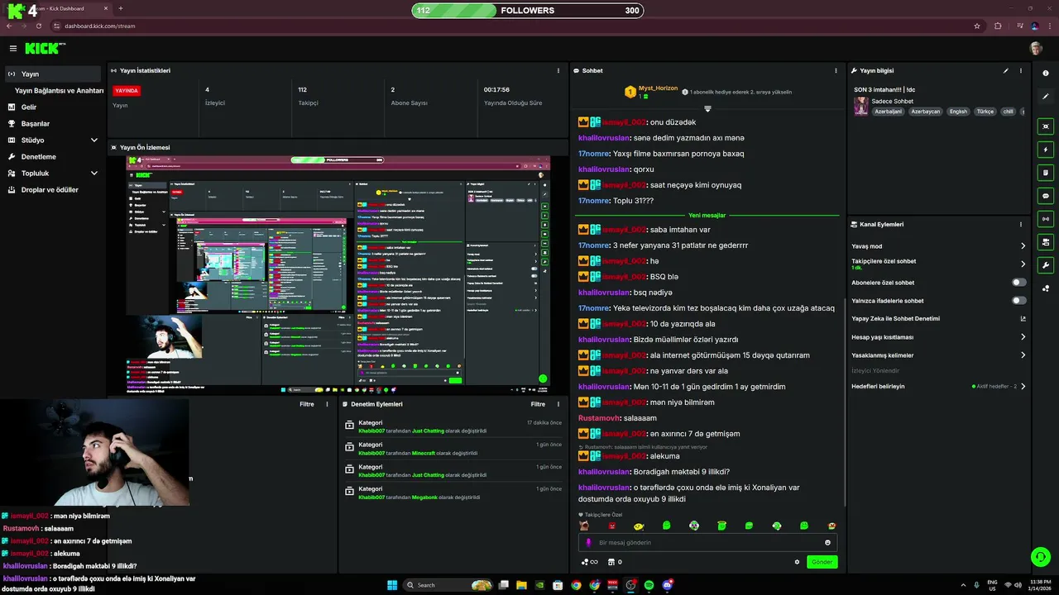Viewport: 1059px width, 595px height.
Task: Toggle the lightning bolt panel icon in right rail
Action: [1046, 150]
